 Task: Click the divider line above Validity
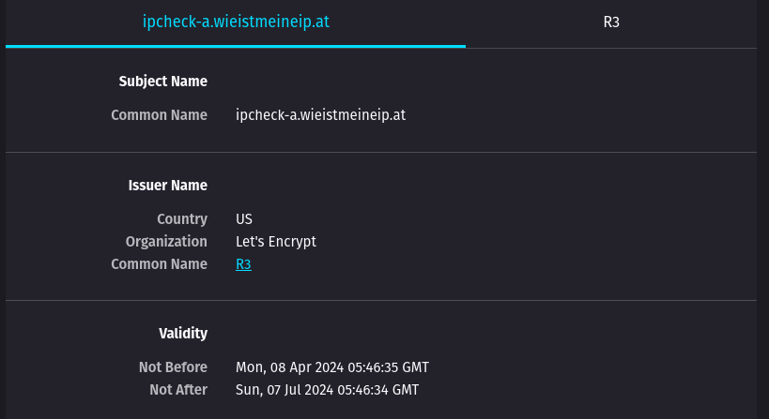pos(381,301)
